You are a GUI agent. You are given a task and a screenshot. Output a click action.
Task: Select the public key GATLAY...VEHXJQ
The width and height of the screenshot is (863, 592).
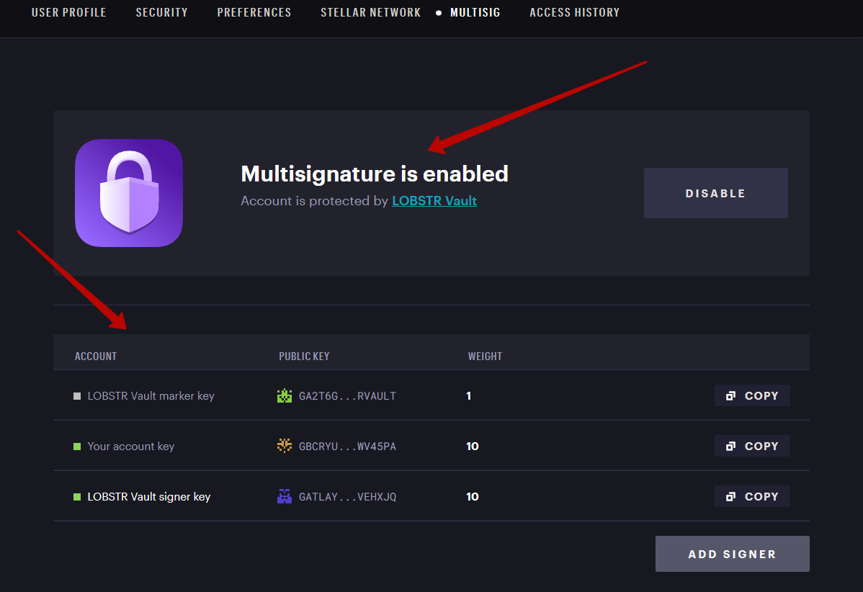coord(347,497)
